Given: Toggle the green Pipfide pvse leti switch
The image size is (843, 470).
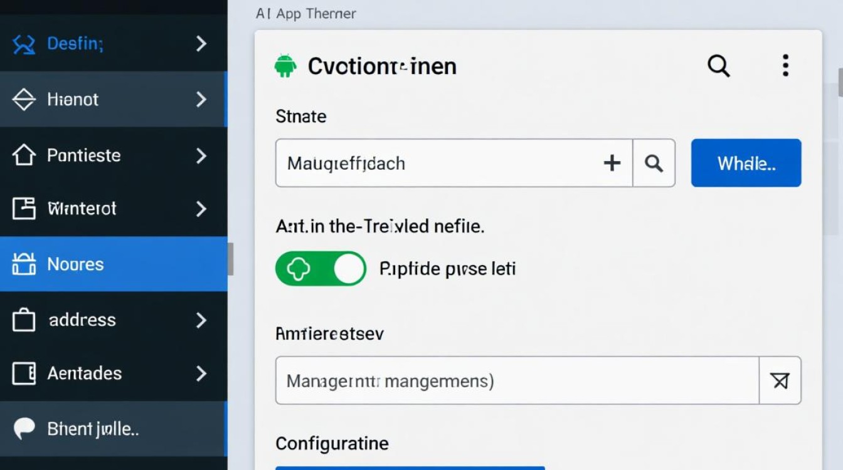Looking at the screenshot, I should [321, 269].
